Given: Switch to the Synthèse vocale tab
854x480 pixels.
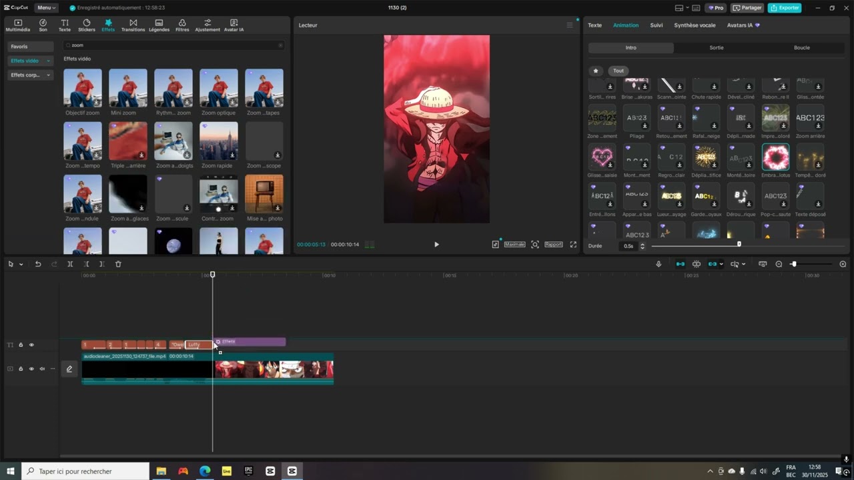Looking at the screenshot, I should [695, 25].
